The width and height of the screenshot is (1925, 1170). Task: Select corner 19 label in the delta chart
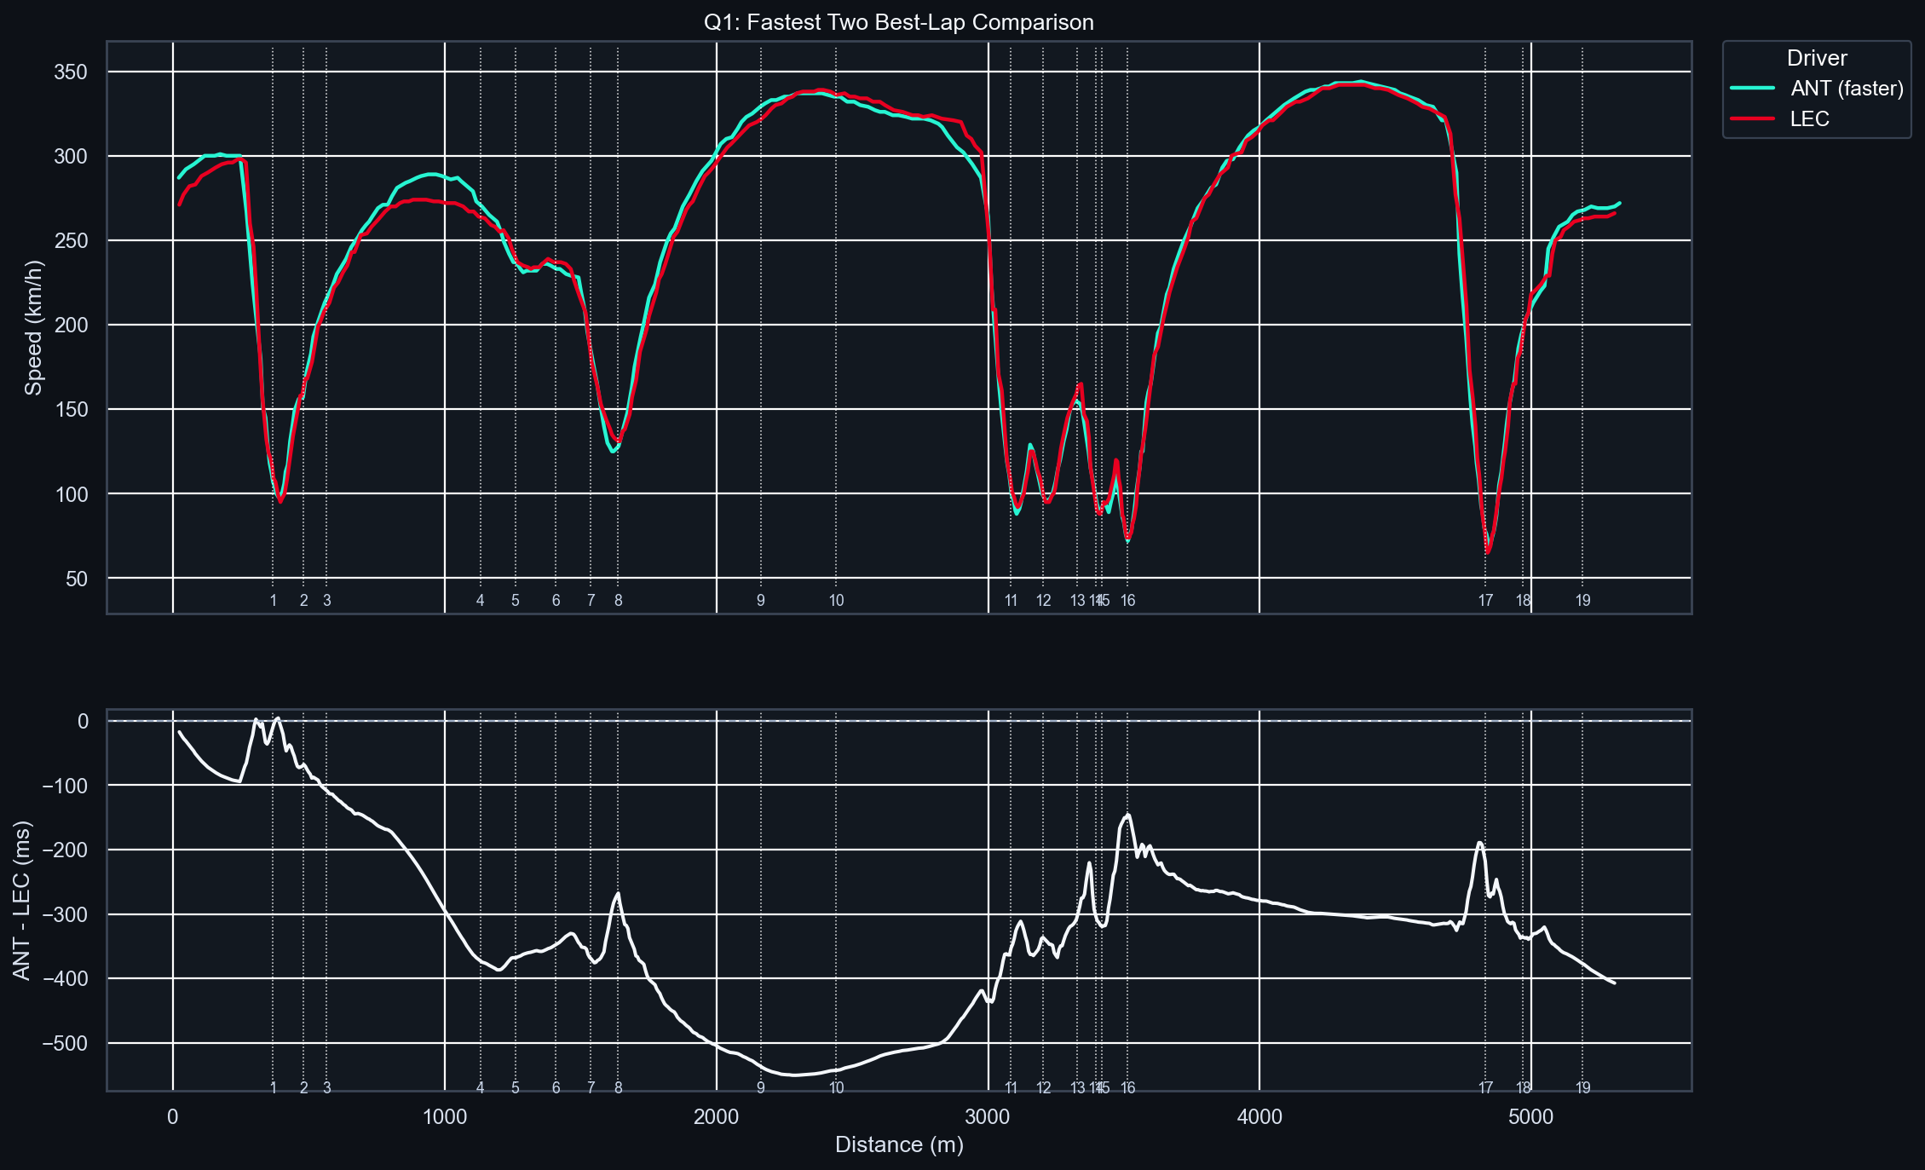pyautogui.click(x=1583, y=1088)
